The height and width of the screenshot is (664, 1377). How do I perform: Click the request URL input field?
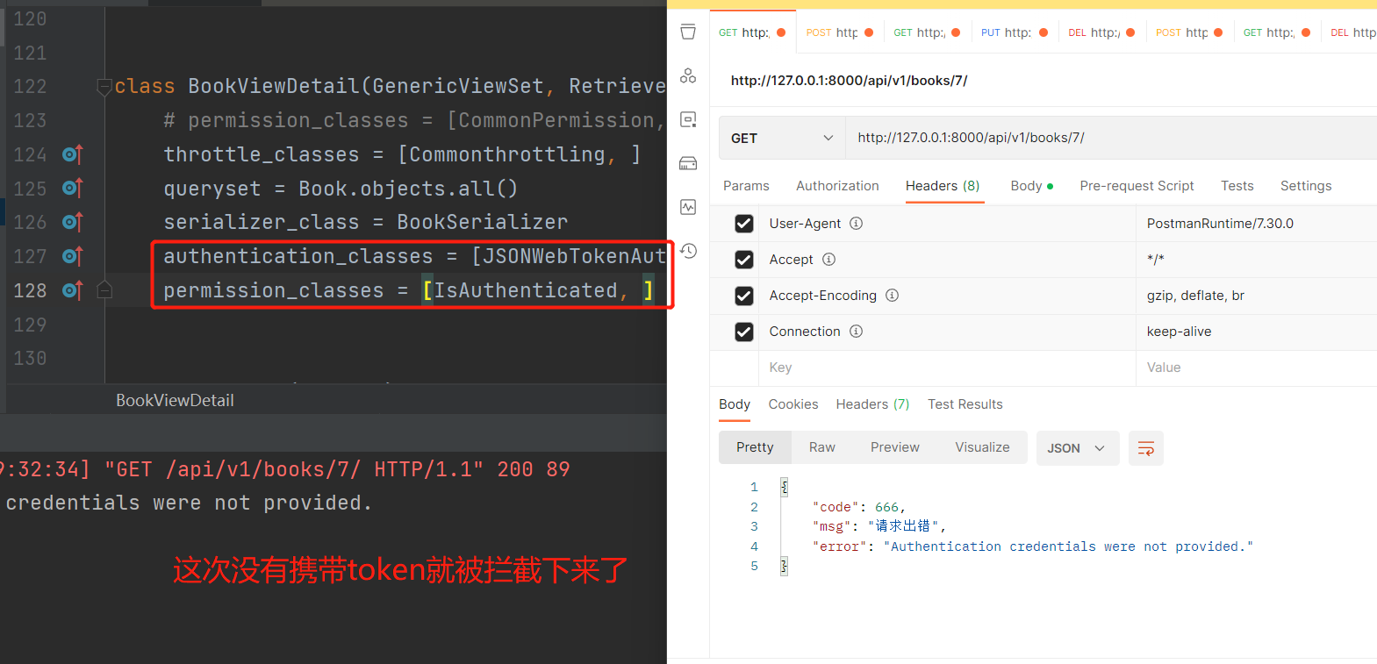tap(1111, 138)
